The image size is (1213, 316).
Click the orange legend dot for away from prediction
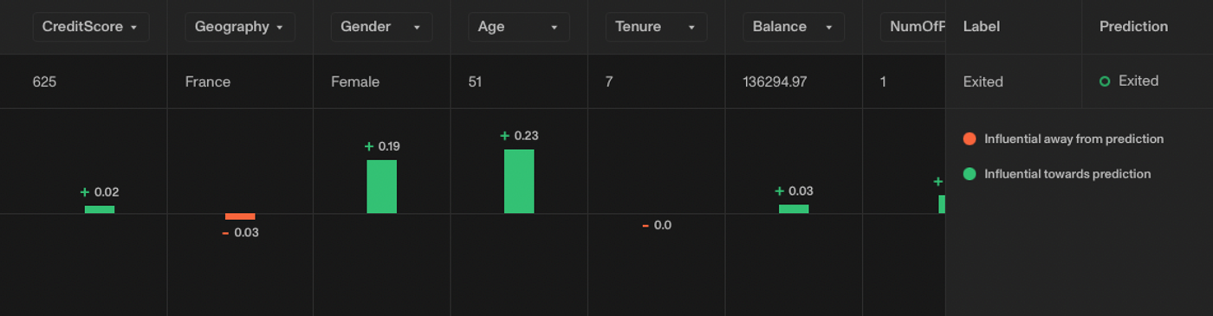(970, 139)
